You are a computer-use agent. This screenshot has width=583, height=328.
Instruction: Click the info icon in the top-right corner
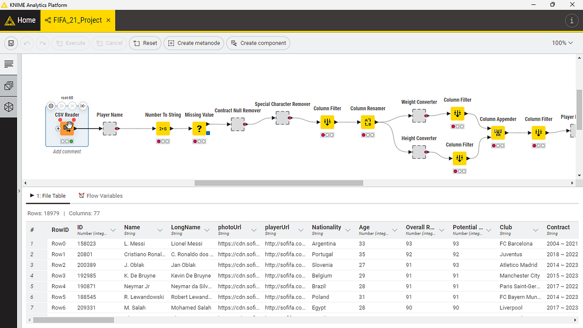572,20
